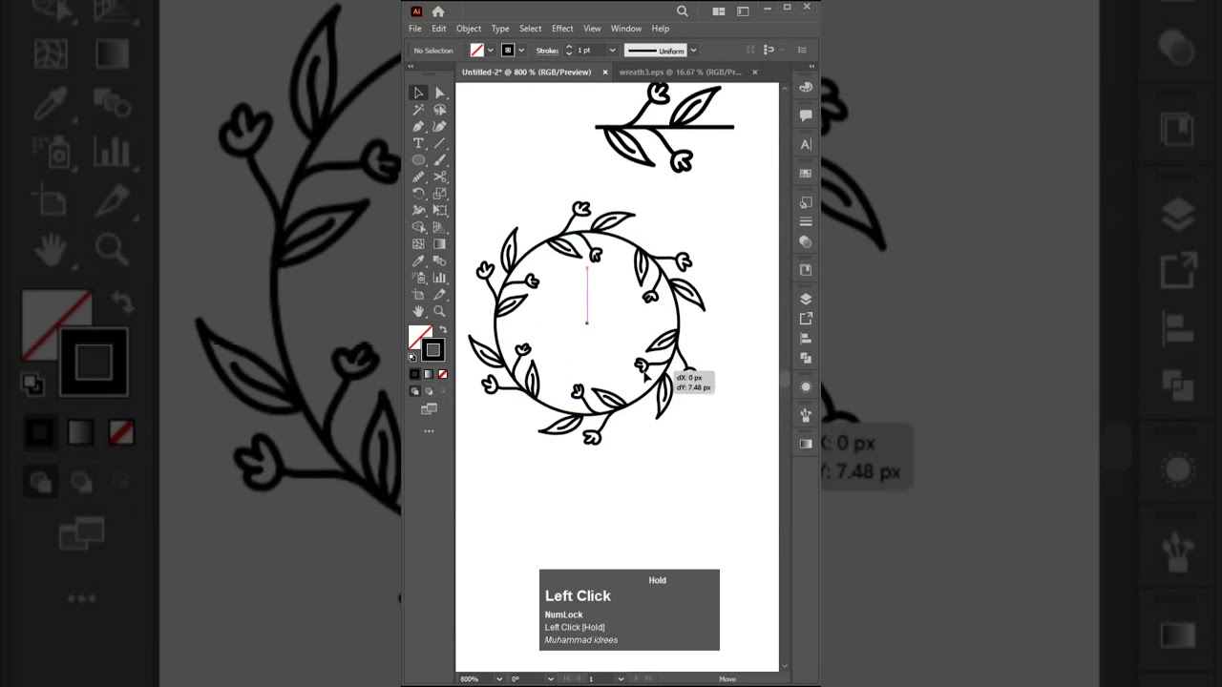Click the Stroke label link
The width and height of the screenshot is (1222, 687).
pyautogui.click(x=547, y=51)
